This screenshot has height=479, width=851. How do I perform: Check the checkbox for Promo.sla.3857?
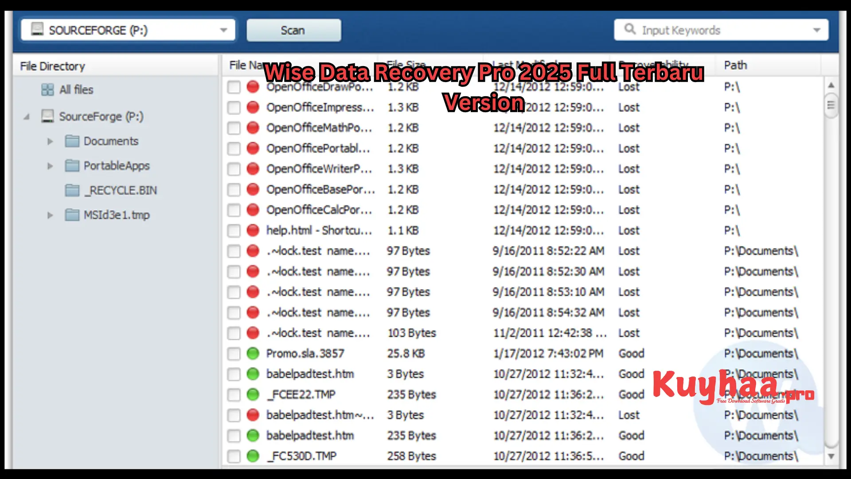[234, 353]
